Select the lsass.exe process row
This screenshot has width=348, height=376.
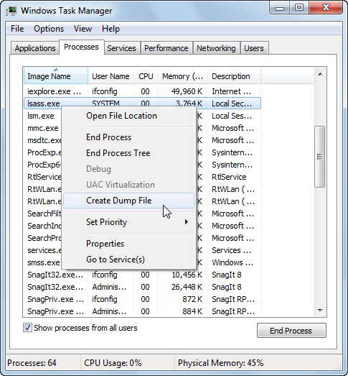(x=142, y=104)
